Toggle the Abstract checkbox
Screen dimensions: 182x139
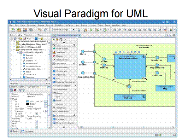[x=37, y=121]
